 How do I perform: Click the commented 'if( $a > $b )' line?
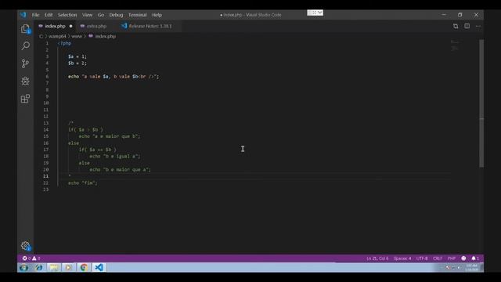85,129
